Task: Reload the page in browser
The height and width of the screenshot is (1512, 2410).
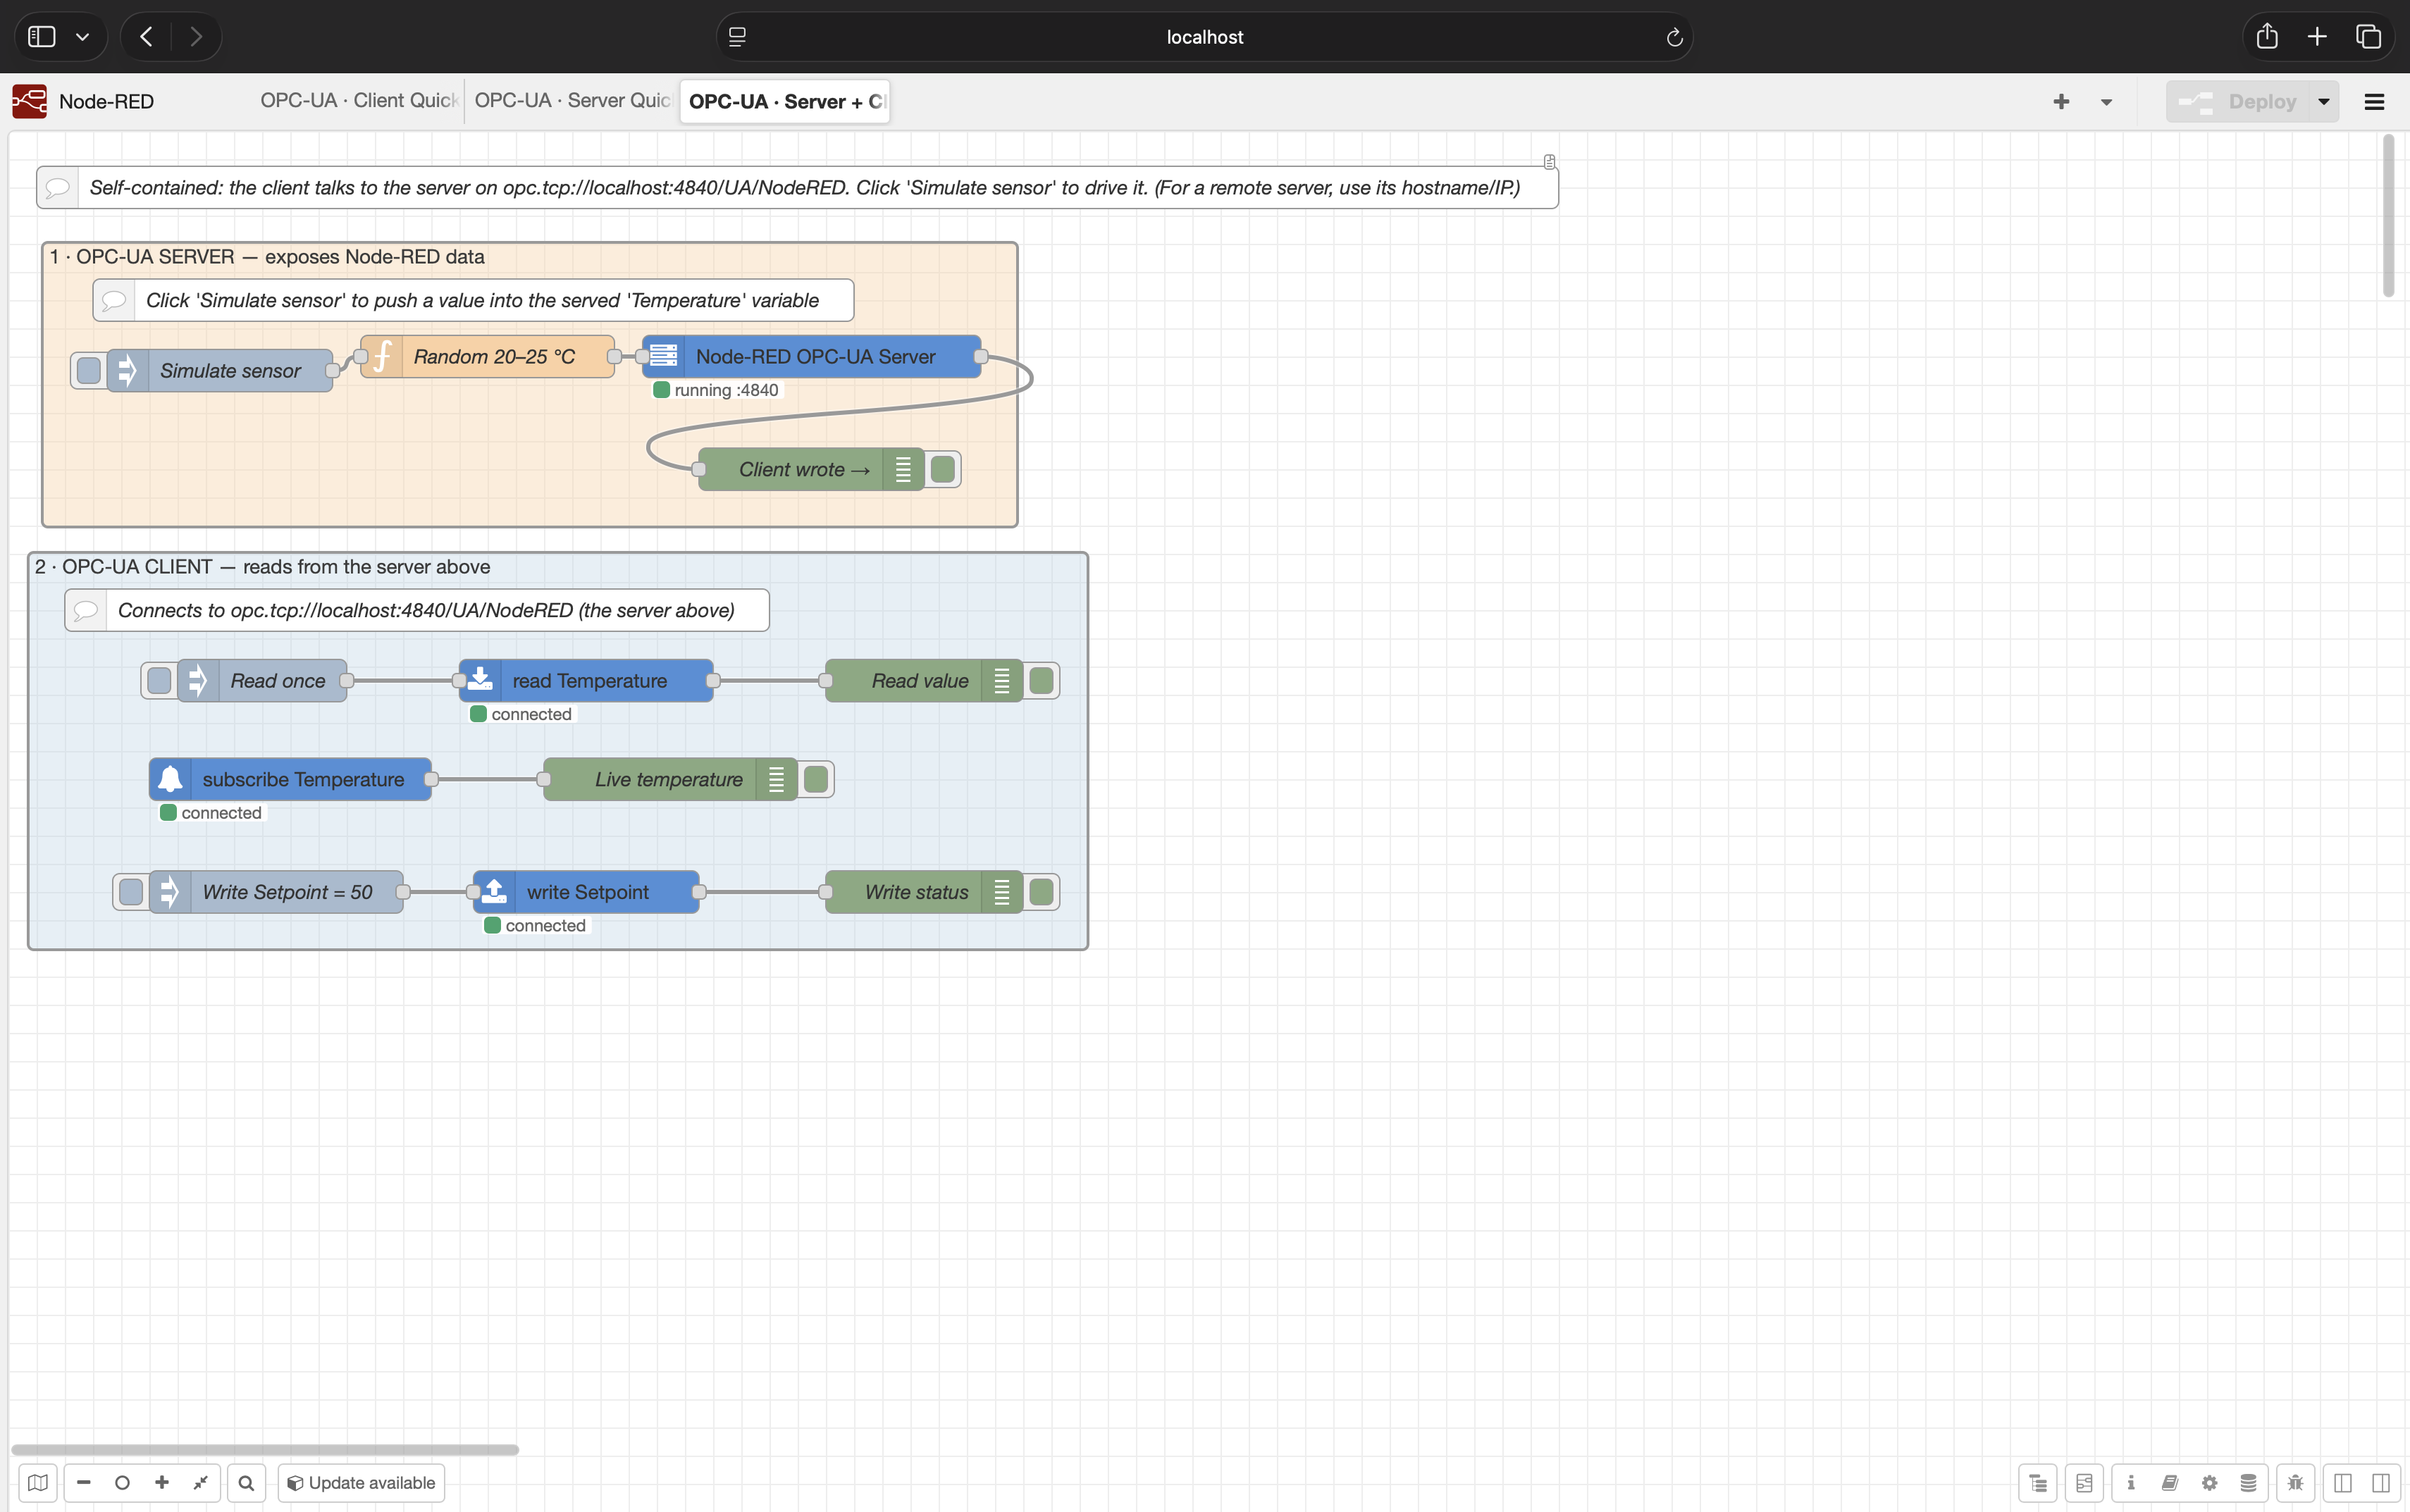Action: [x=1674, y=37]
